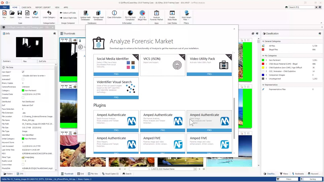Click the binoculars search icon

pyautogui.click(x=286, y=7)
